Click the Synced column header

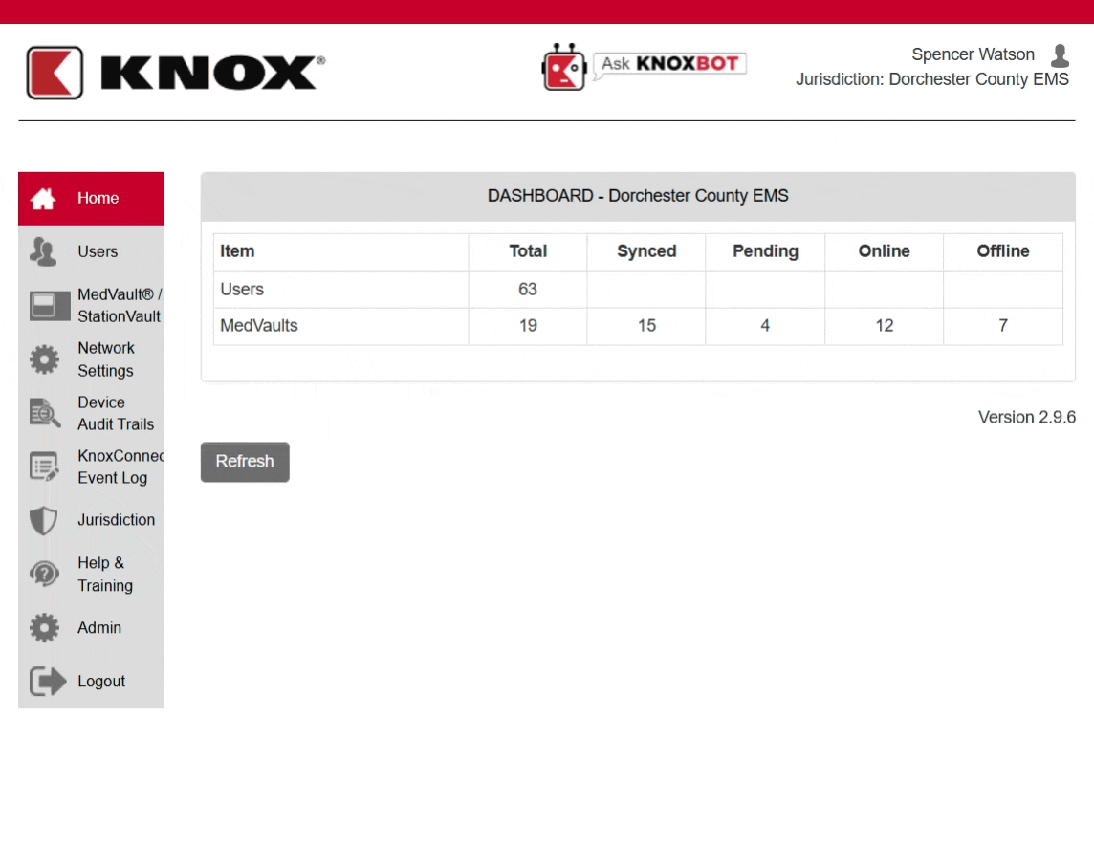pos(646,251)
